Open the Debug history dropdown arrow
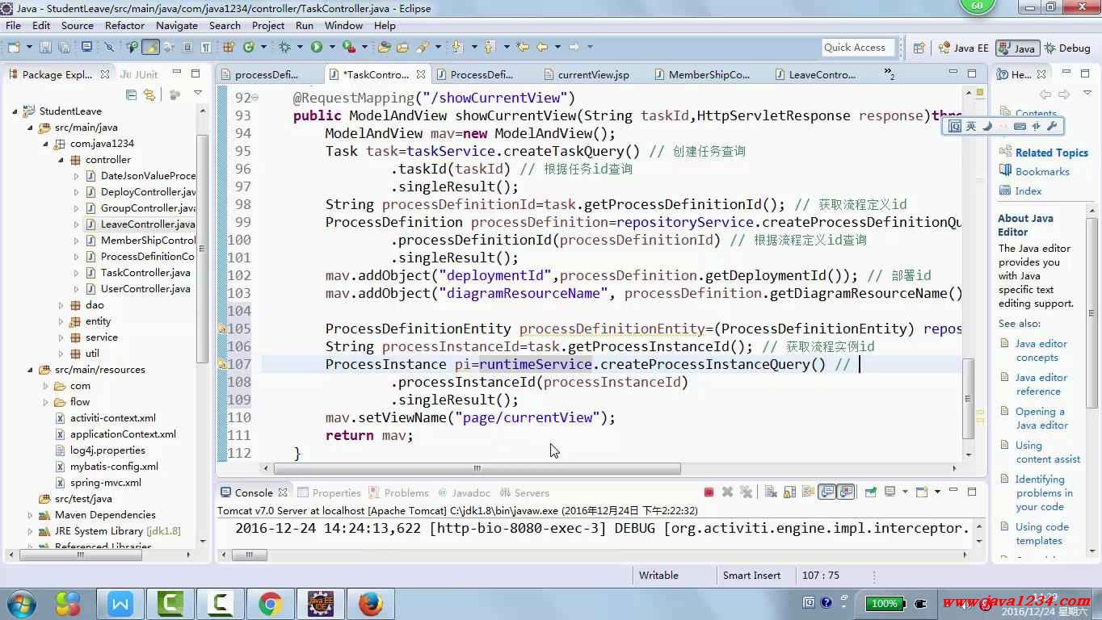1102x620 pixels. click(299, 48)
